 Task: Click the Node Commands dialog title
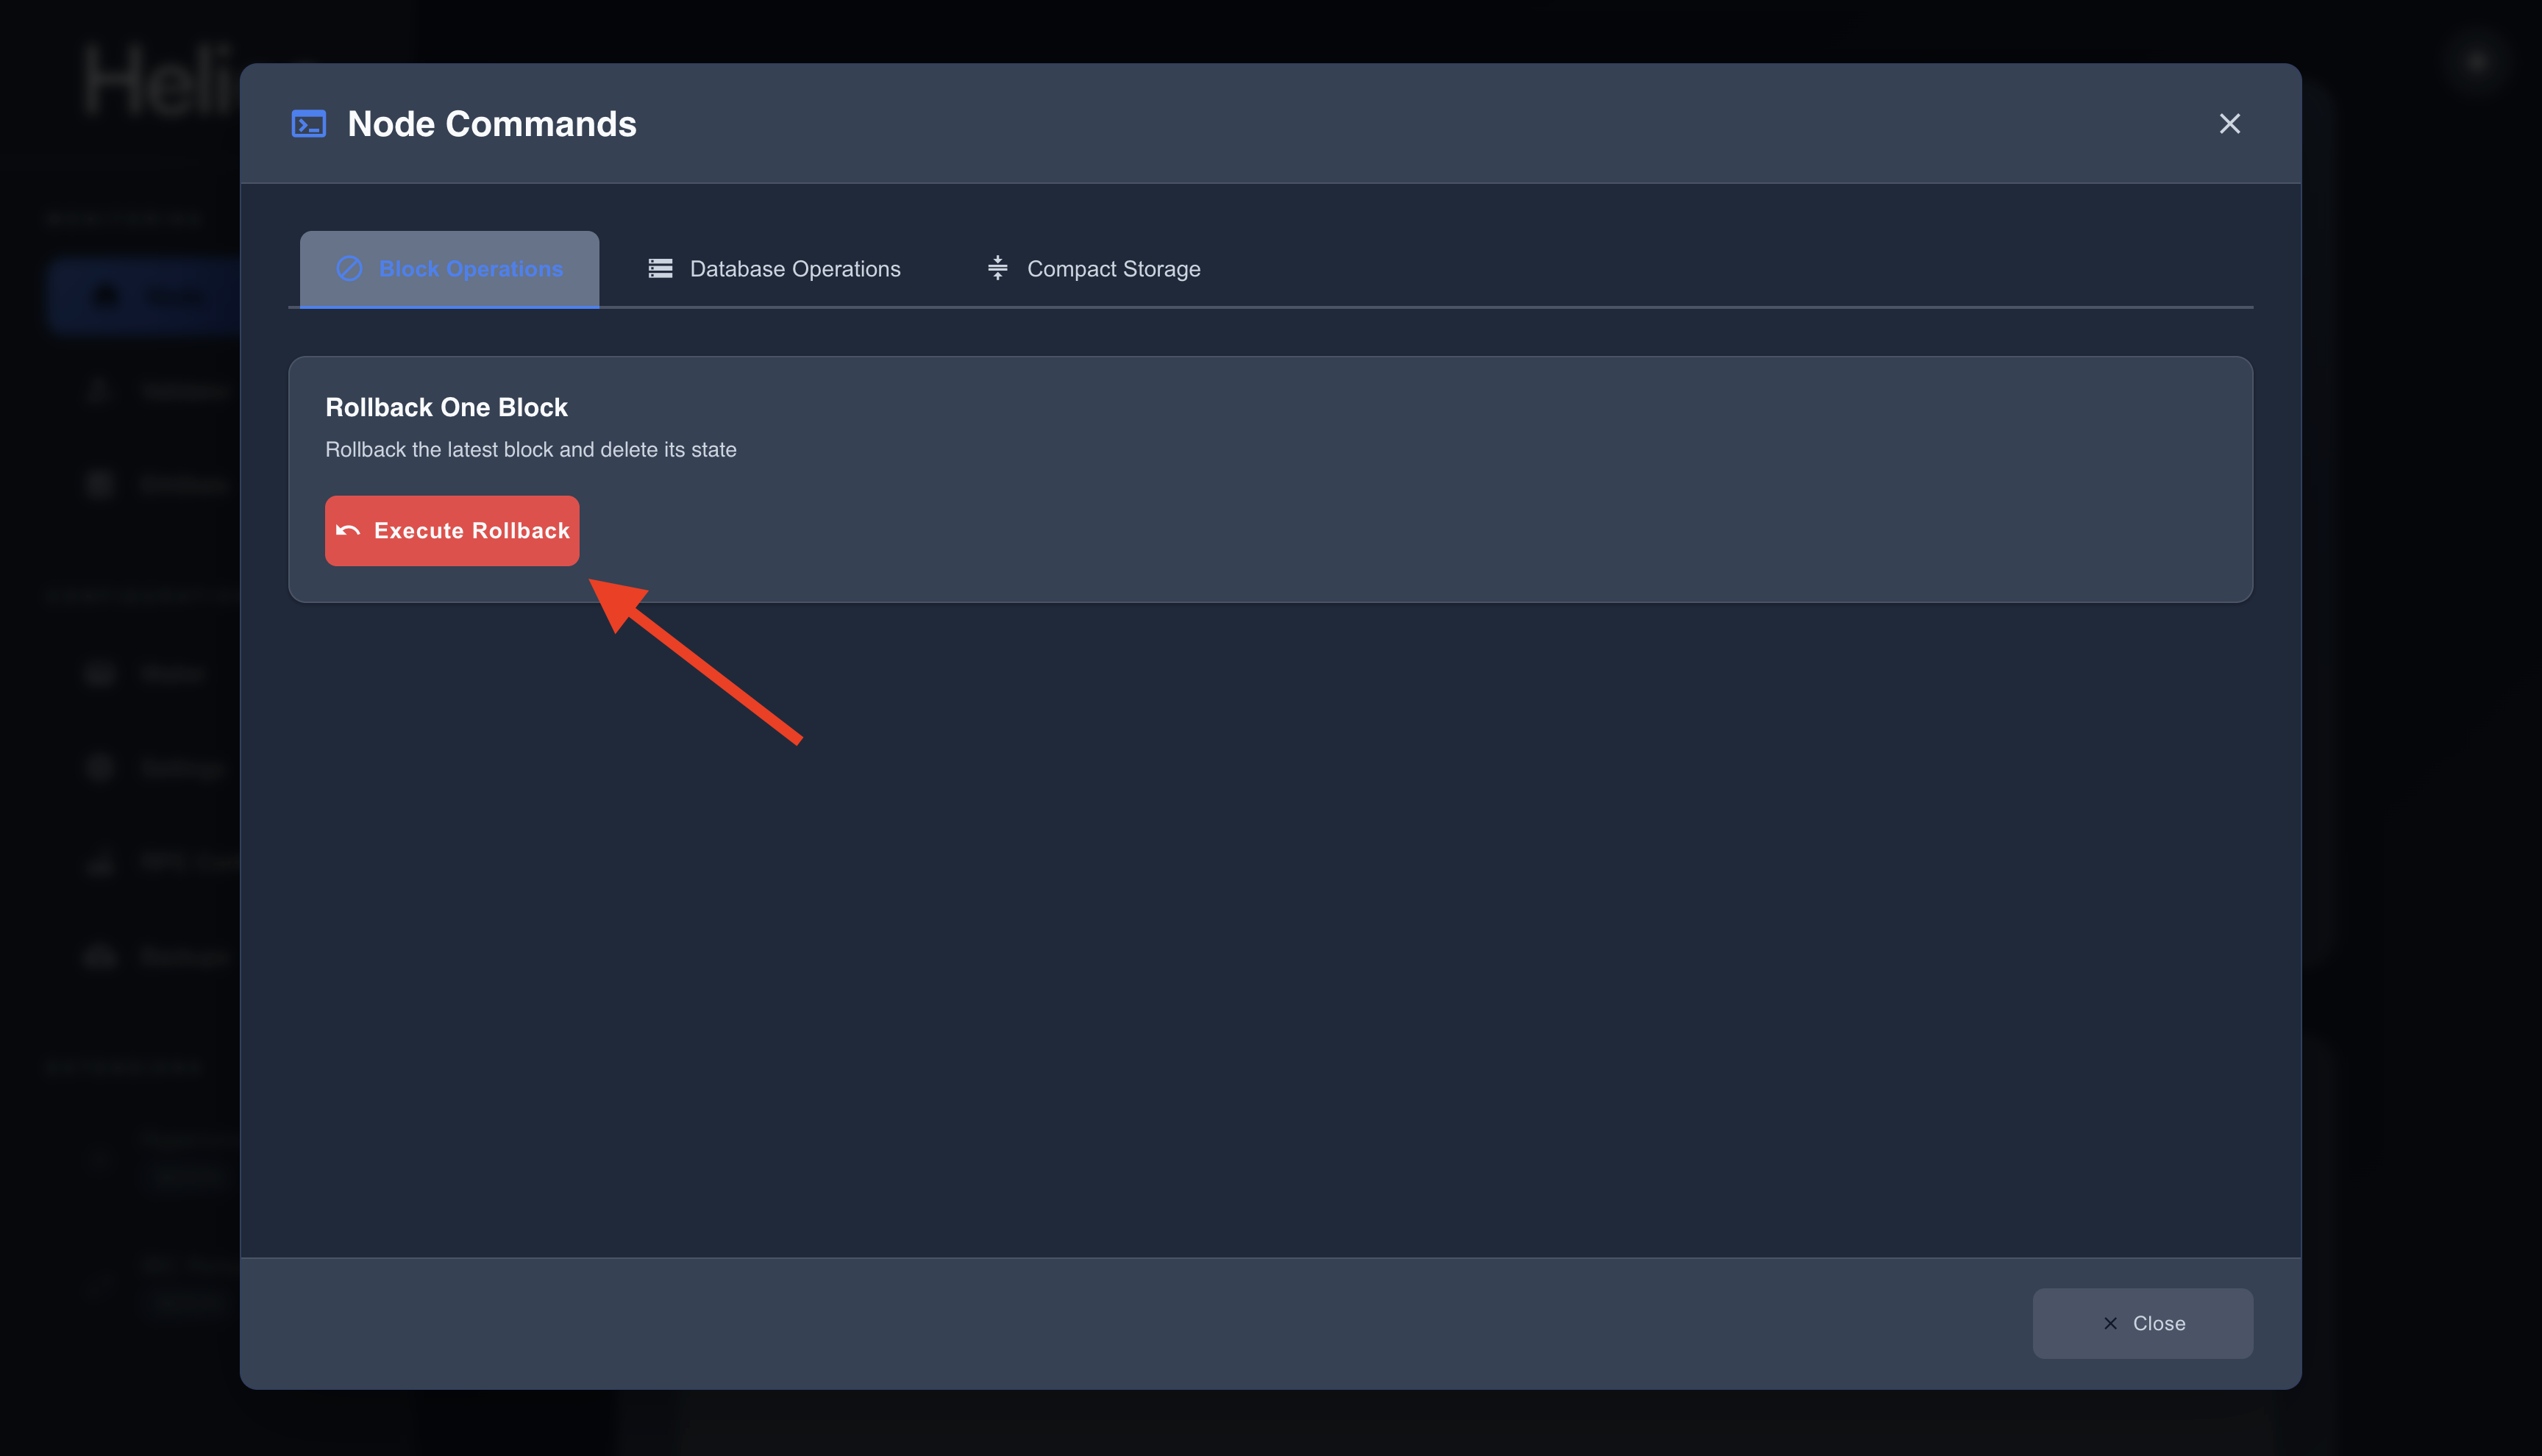[491, 124]
